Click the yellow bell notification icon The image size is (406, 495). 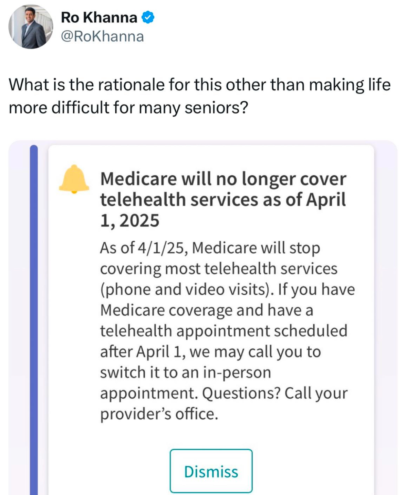(x=74, y=179)
